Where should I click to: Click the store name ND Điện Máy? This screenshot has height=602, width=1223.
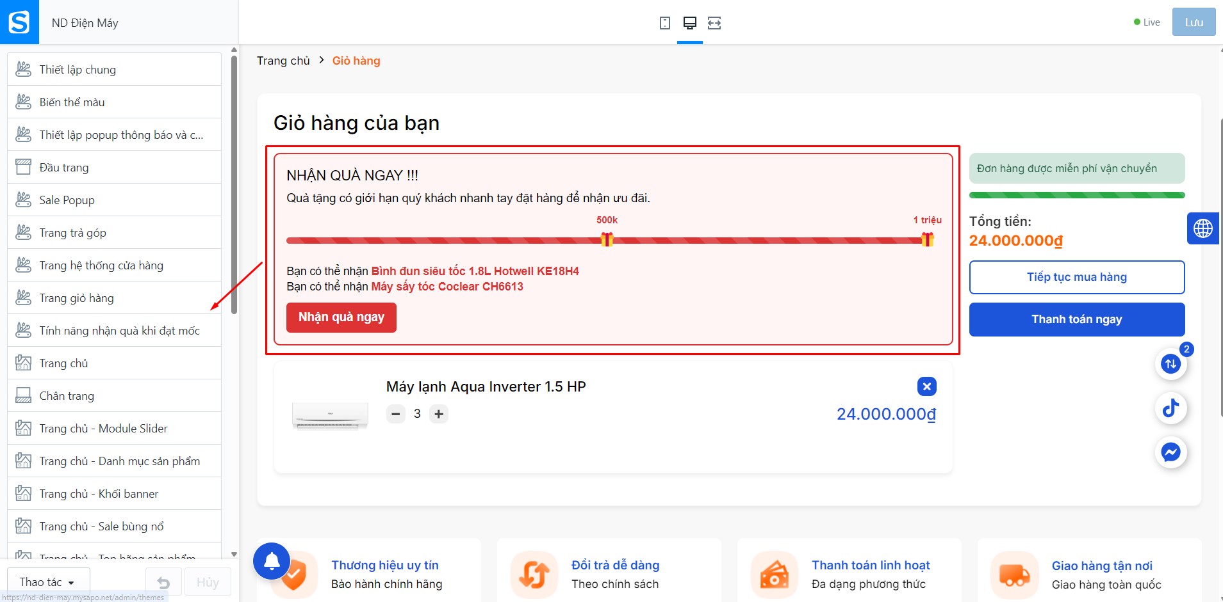coord(85,23)
